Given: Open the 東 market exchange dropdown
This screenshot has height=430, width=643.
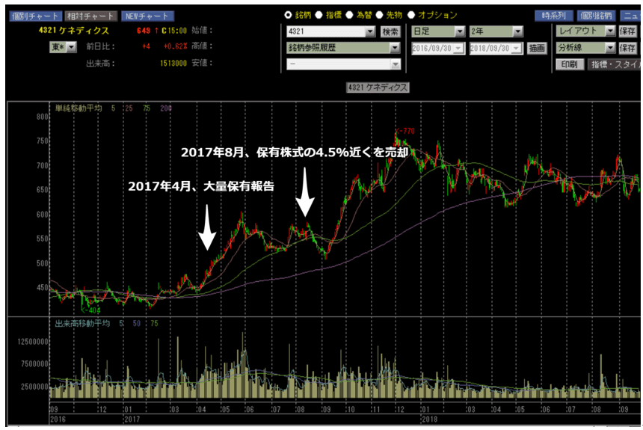Looking at the screenshot, I should click(x=72, y=47).
